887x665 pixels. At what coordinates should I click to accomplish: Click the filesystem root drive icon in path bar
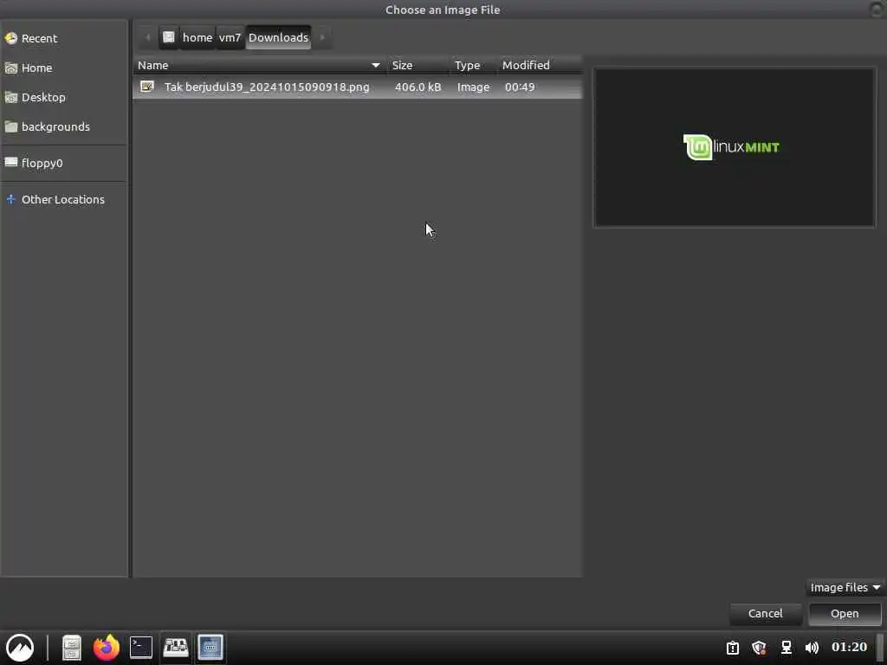coord(169,37)
